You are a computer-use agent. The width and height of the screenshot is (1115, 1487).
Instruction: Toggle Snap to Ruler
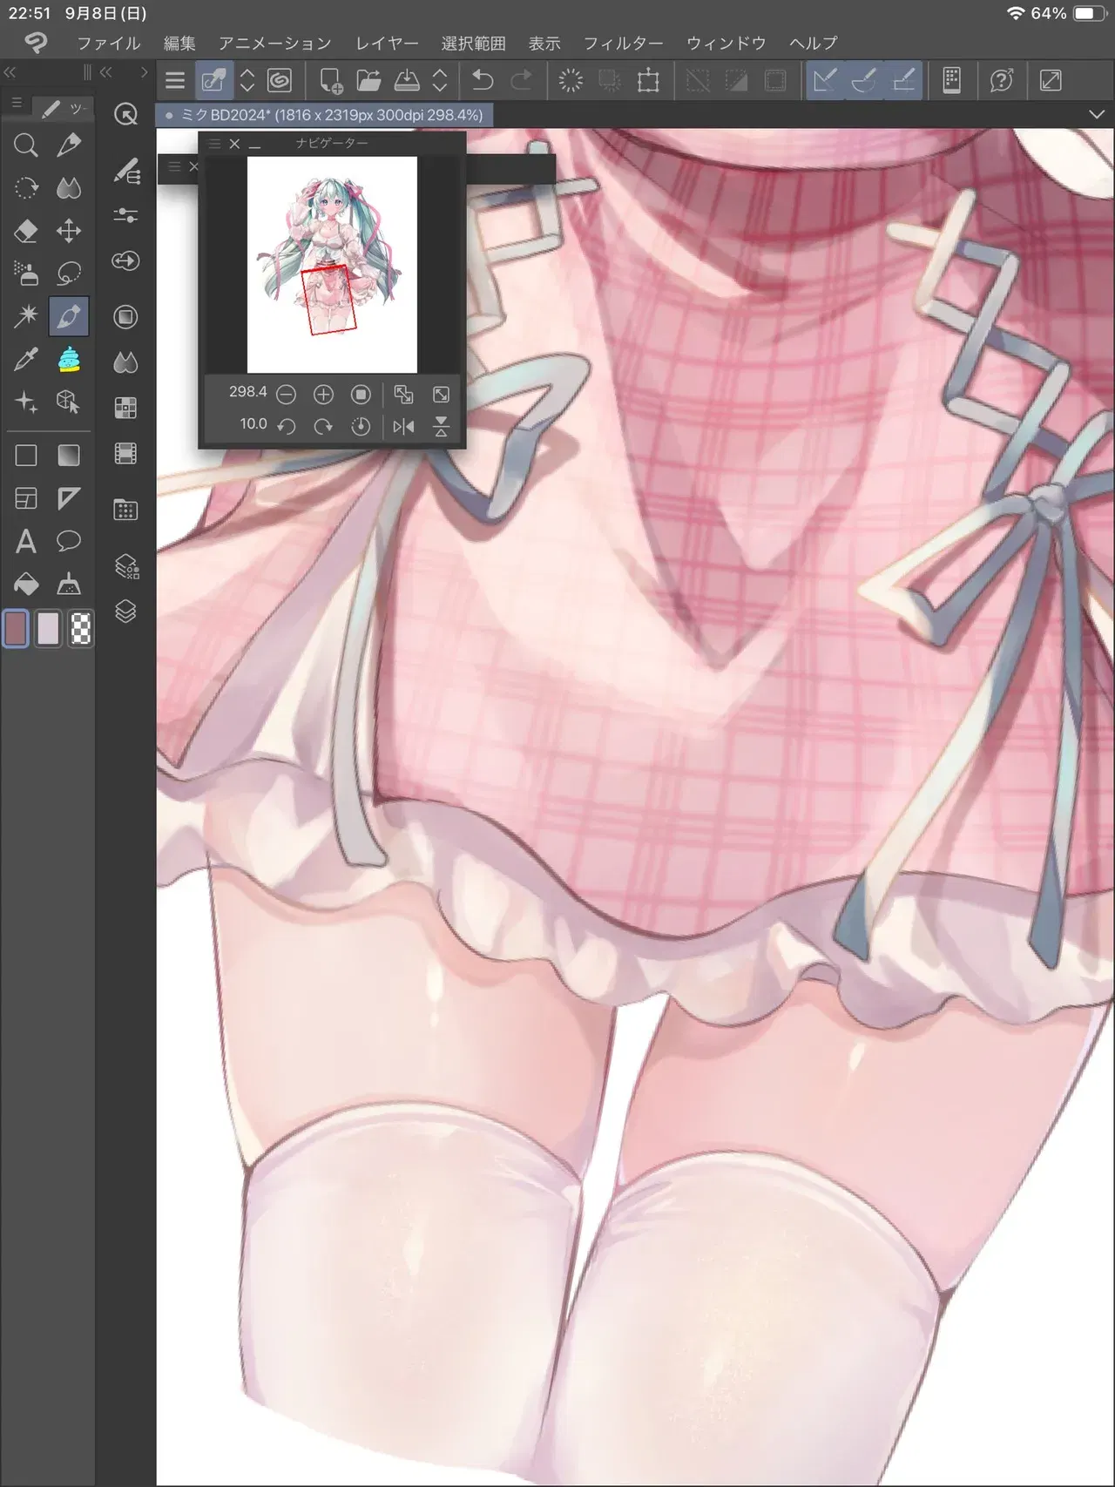coord(824,81)
